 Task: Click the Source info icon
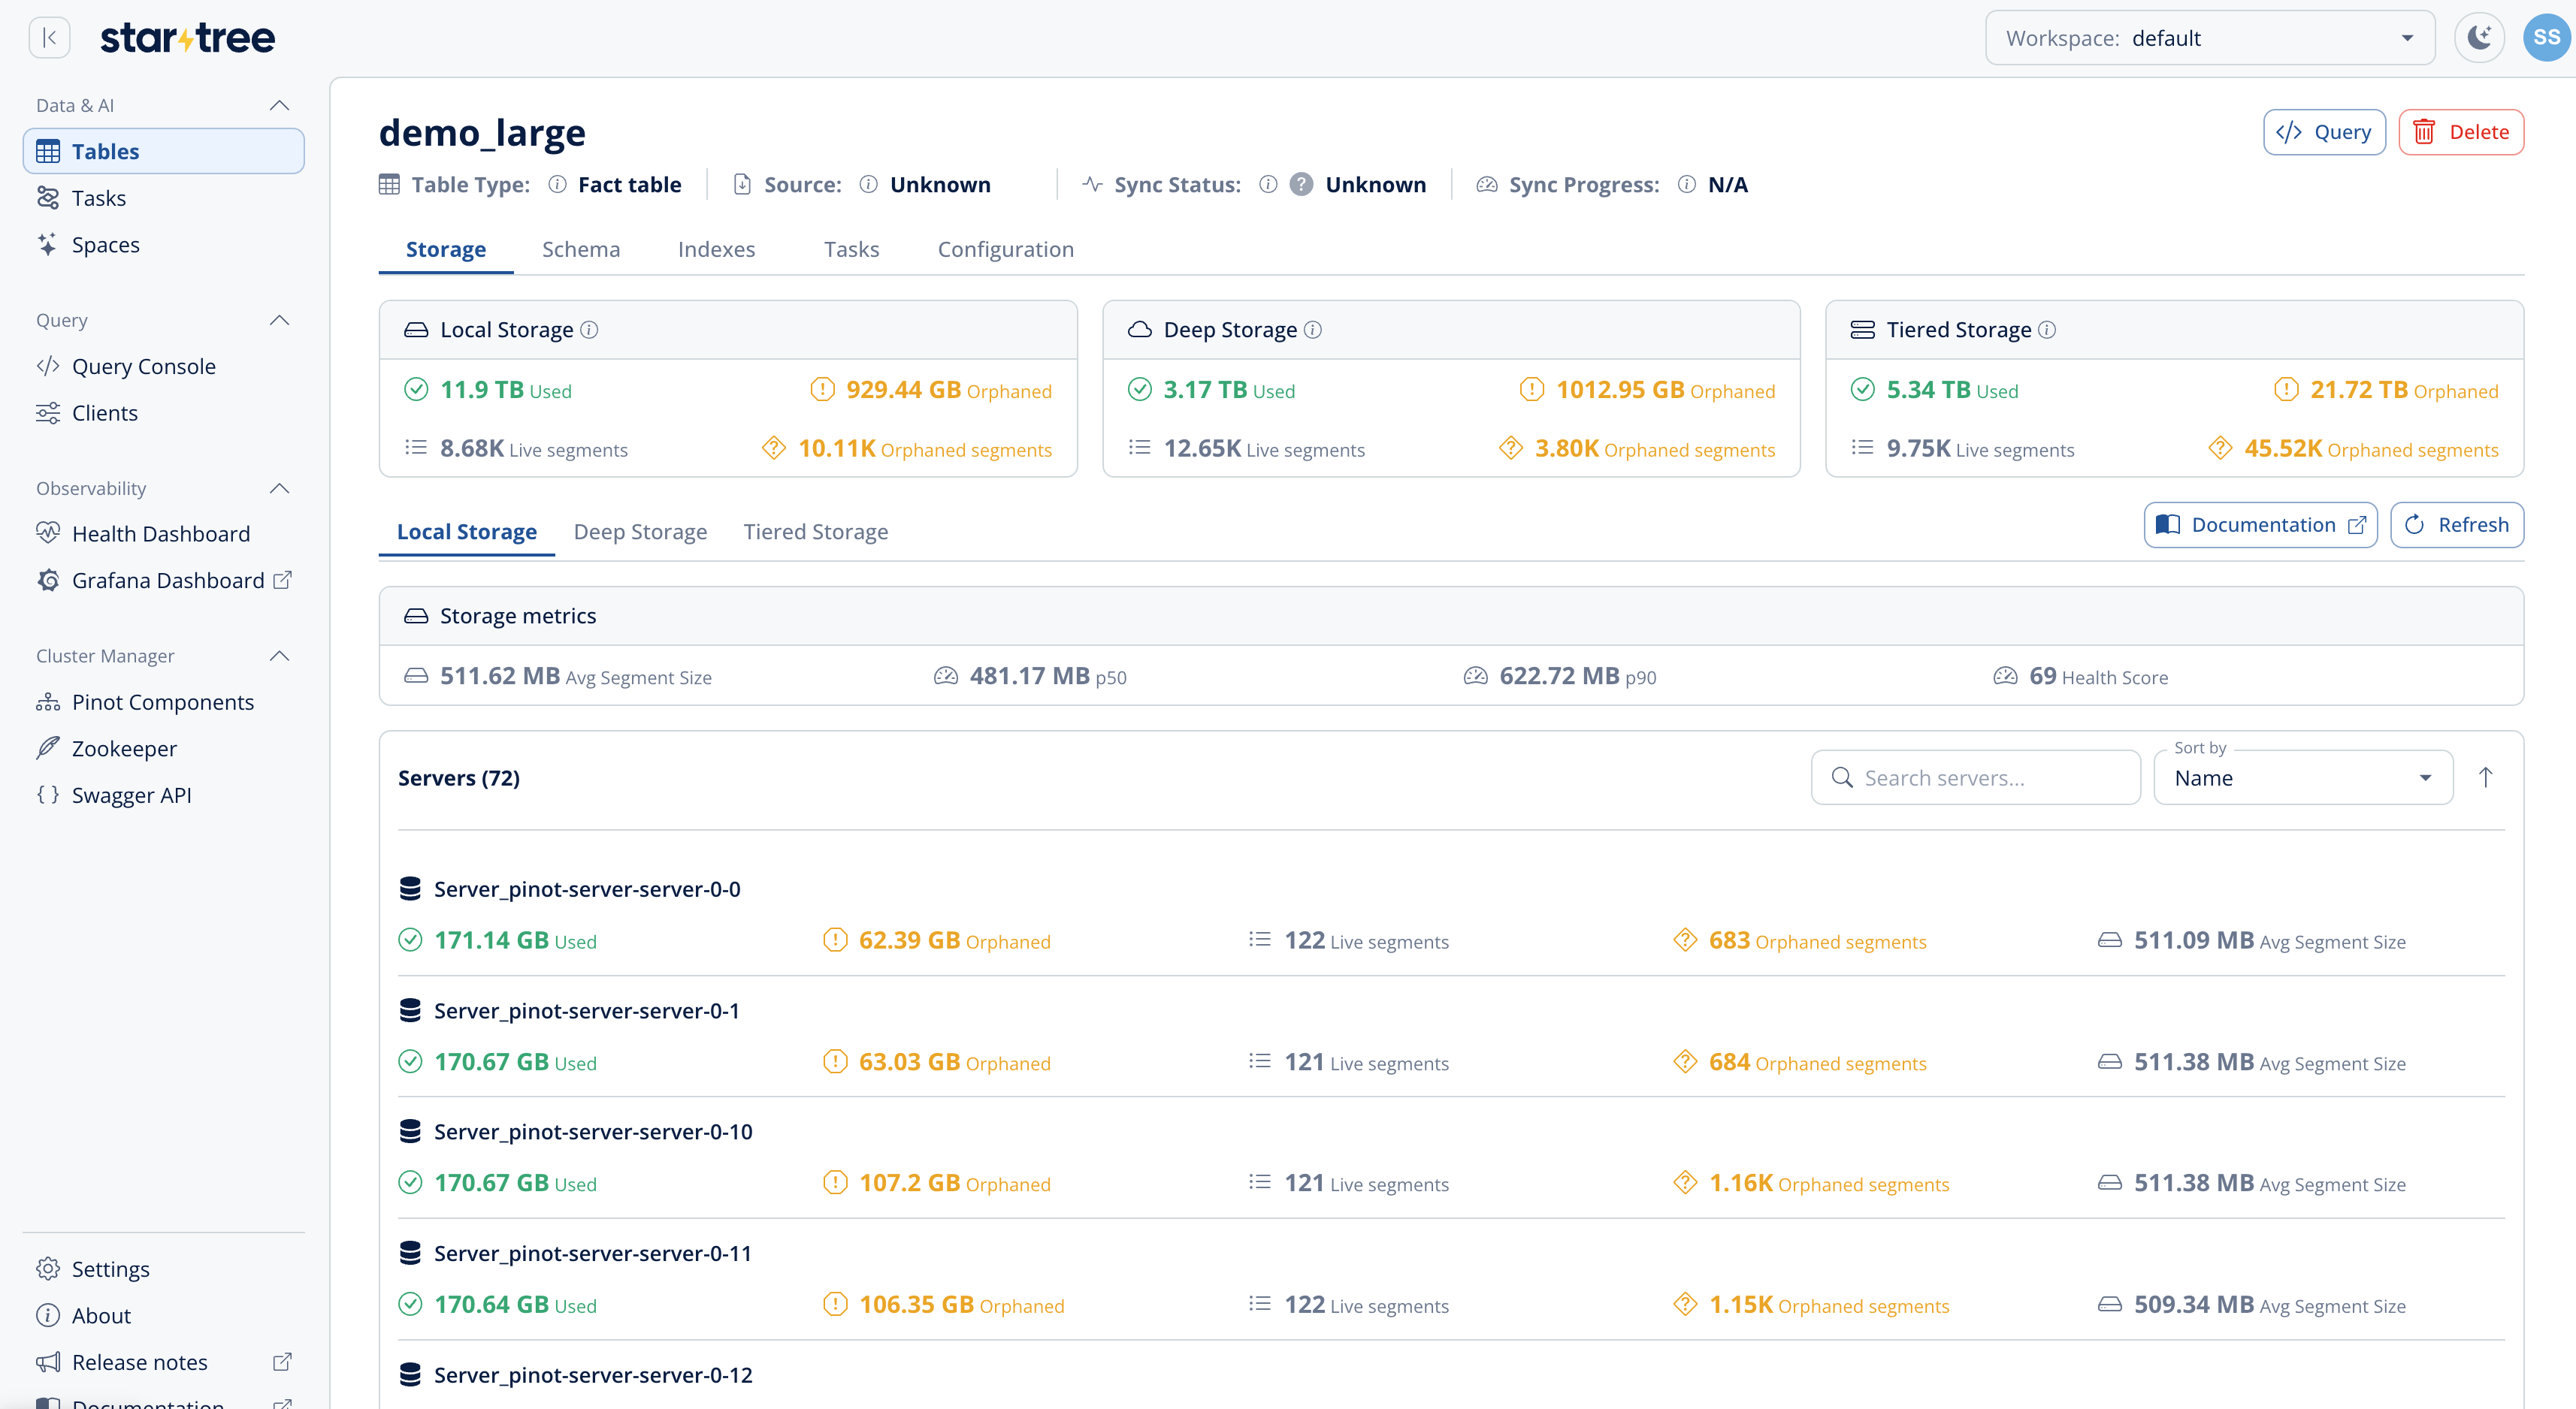(869, 184)
